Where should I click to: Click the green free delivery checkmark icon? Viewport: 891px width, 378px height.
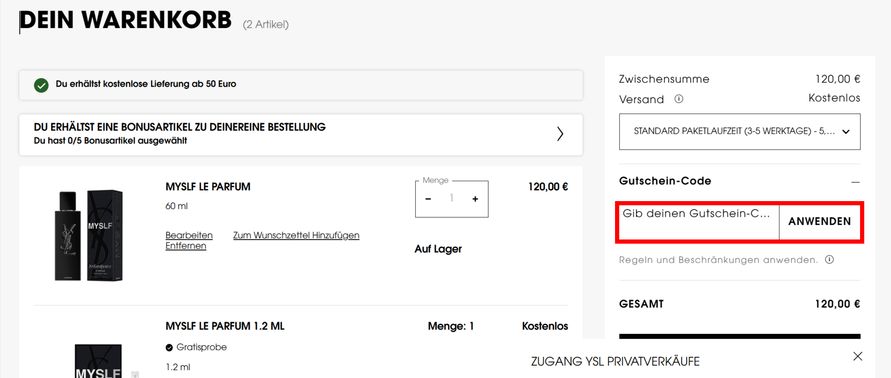click(x=41, y=85)
